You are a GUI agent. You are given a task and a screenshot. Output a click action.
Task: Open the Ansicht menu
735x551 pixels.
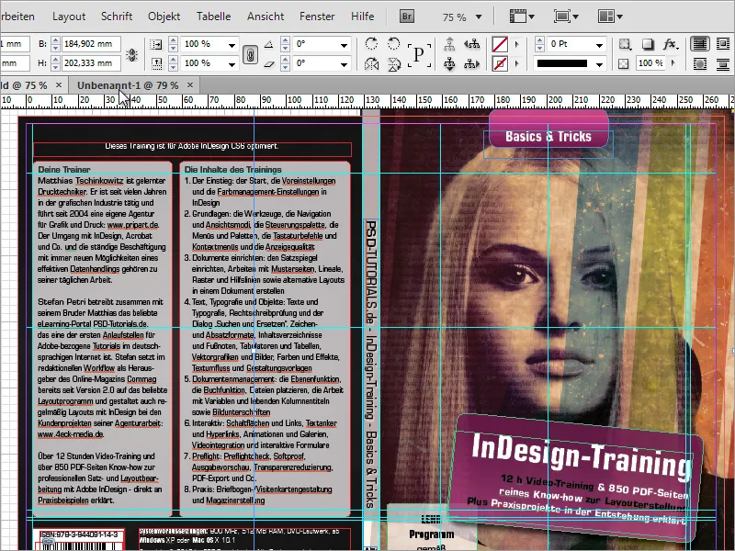pos(266,17)
